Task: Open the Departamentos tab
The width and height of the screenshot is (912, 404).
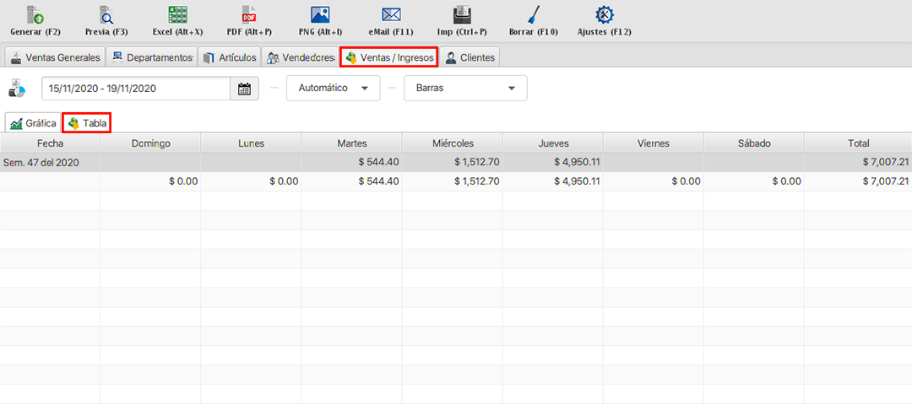Action: pyautogui.click(x=152, y=58)
